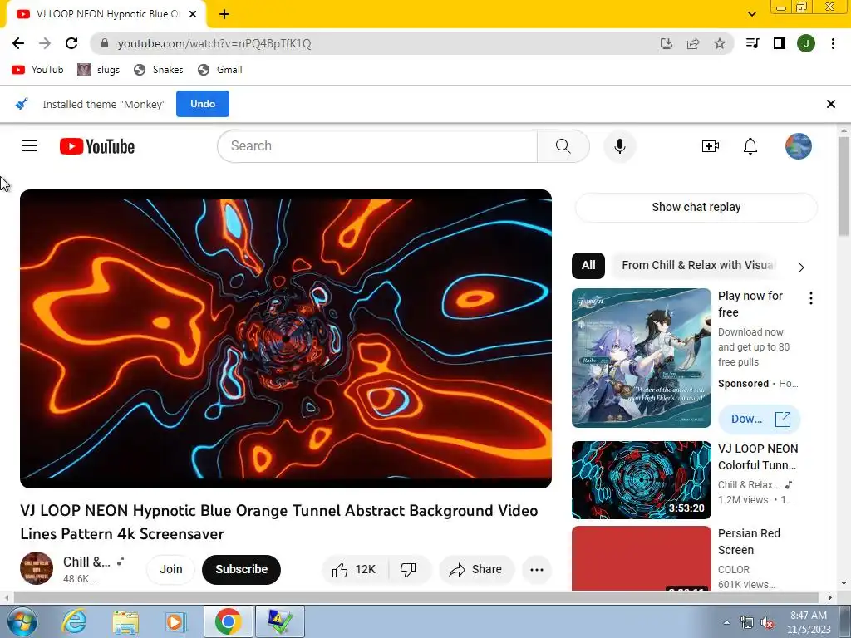The width and height of the screenshot is (851, 638).
Task: Undo the Monkey theme installation
Action: point(203,104)
